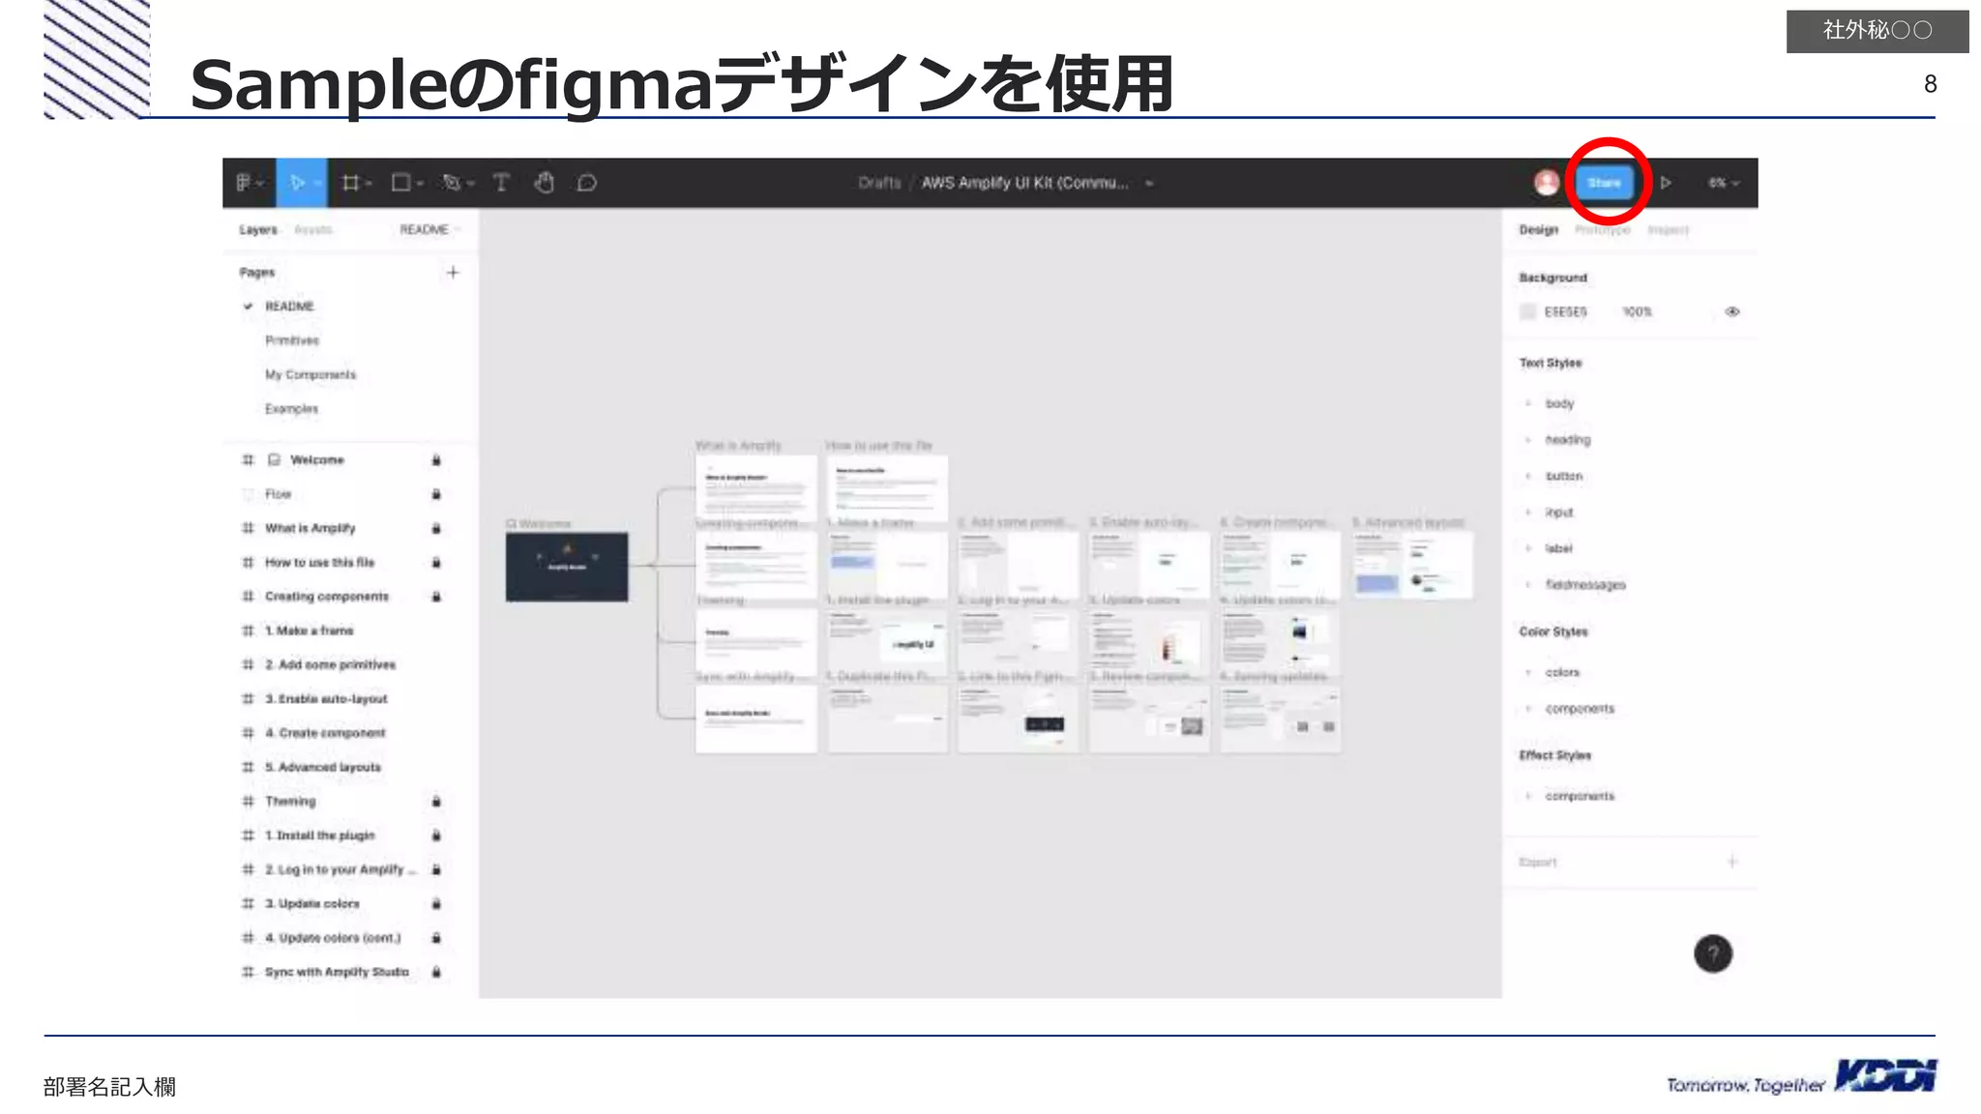Open Move tool dropdown arrow

(x=317, y=184)
